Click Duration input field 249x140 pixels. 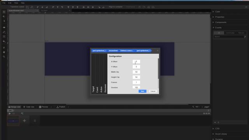coord(136,87)
